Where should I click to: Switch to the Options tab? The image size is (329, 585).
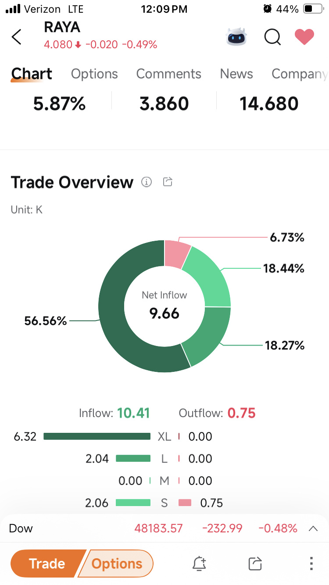tap(94, 74)
